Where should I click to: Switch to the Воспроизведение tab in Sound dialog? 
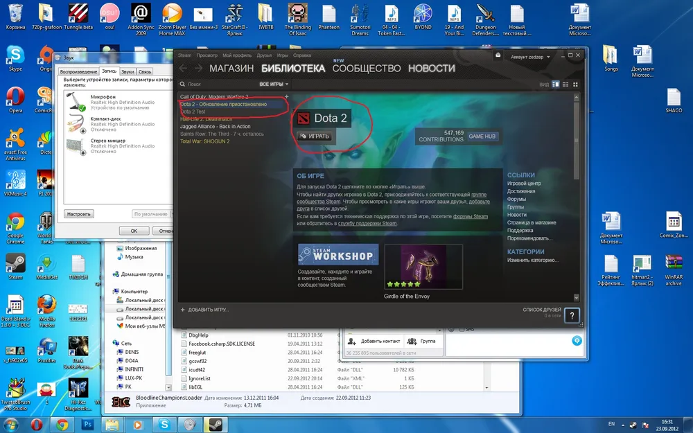78,71
